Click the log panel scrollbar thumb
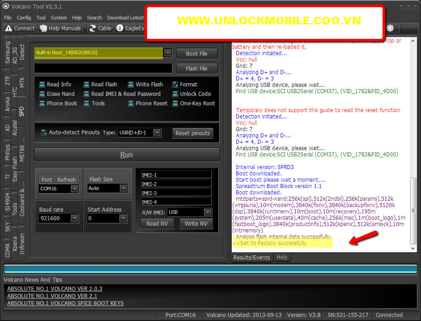 [413, 211]
